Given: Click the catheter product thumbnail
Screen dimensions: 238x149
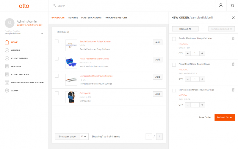Looking at the screenshot, I should tap(71, 45).
